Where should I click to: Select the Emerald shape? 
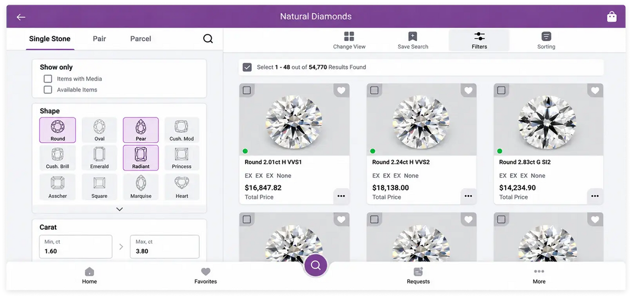pos(99,158)
